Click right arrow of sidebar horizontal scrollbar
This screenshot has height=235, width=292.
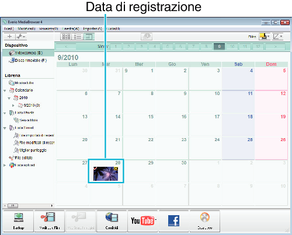click(52, 206)
